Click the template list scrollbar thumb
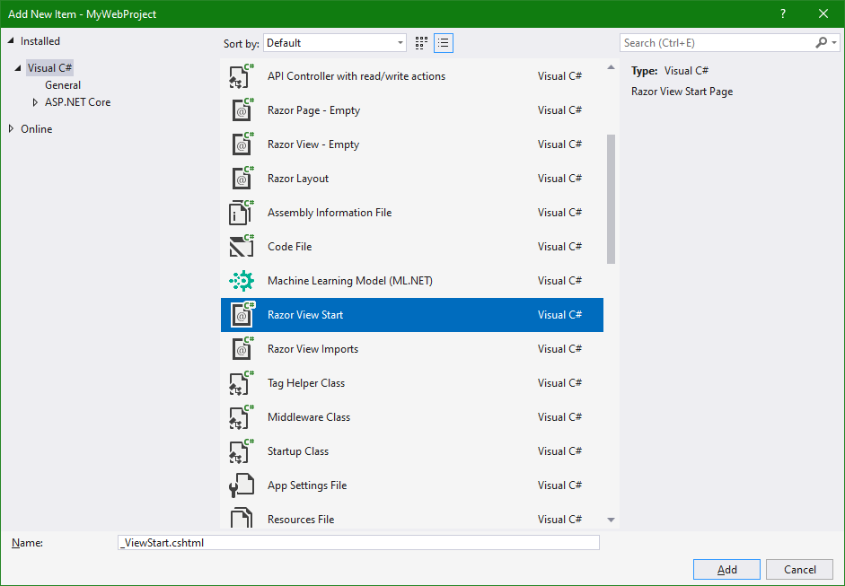845x586 pixels. [x=611, y=198]
